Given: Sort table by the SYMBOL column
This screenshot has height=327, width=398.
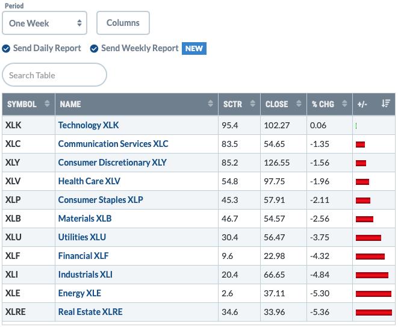Looking at the screenshot, I should click(28, 104).
